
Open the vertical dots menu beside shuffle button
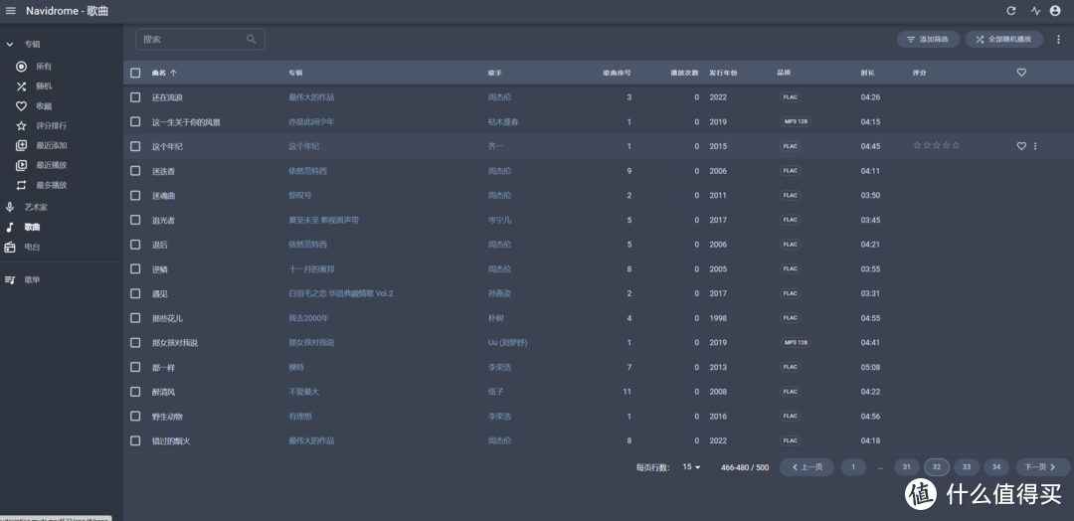click(1058, 40)
